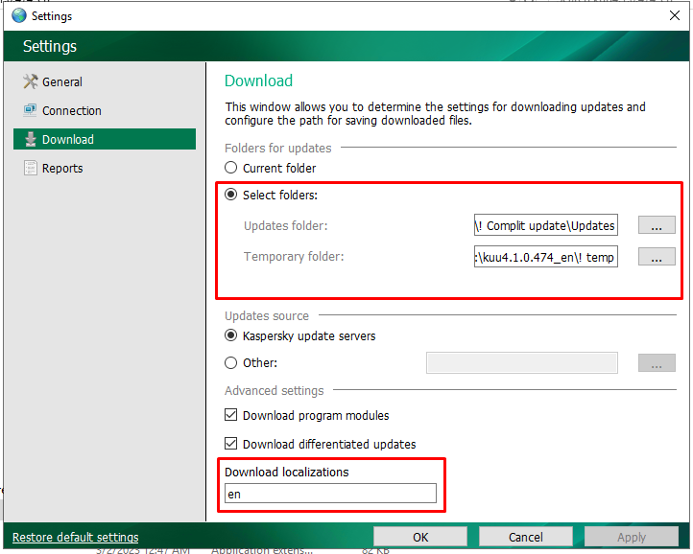The image size is (693, 554).
Task: Click the Download localizations text field
Action: point(330,494)
